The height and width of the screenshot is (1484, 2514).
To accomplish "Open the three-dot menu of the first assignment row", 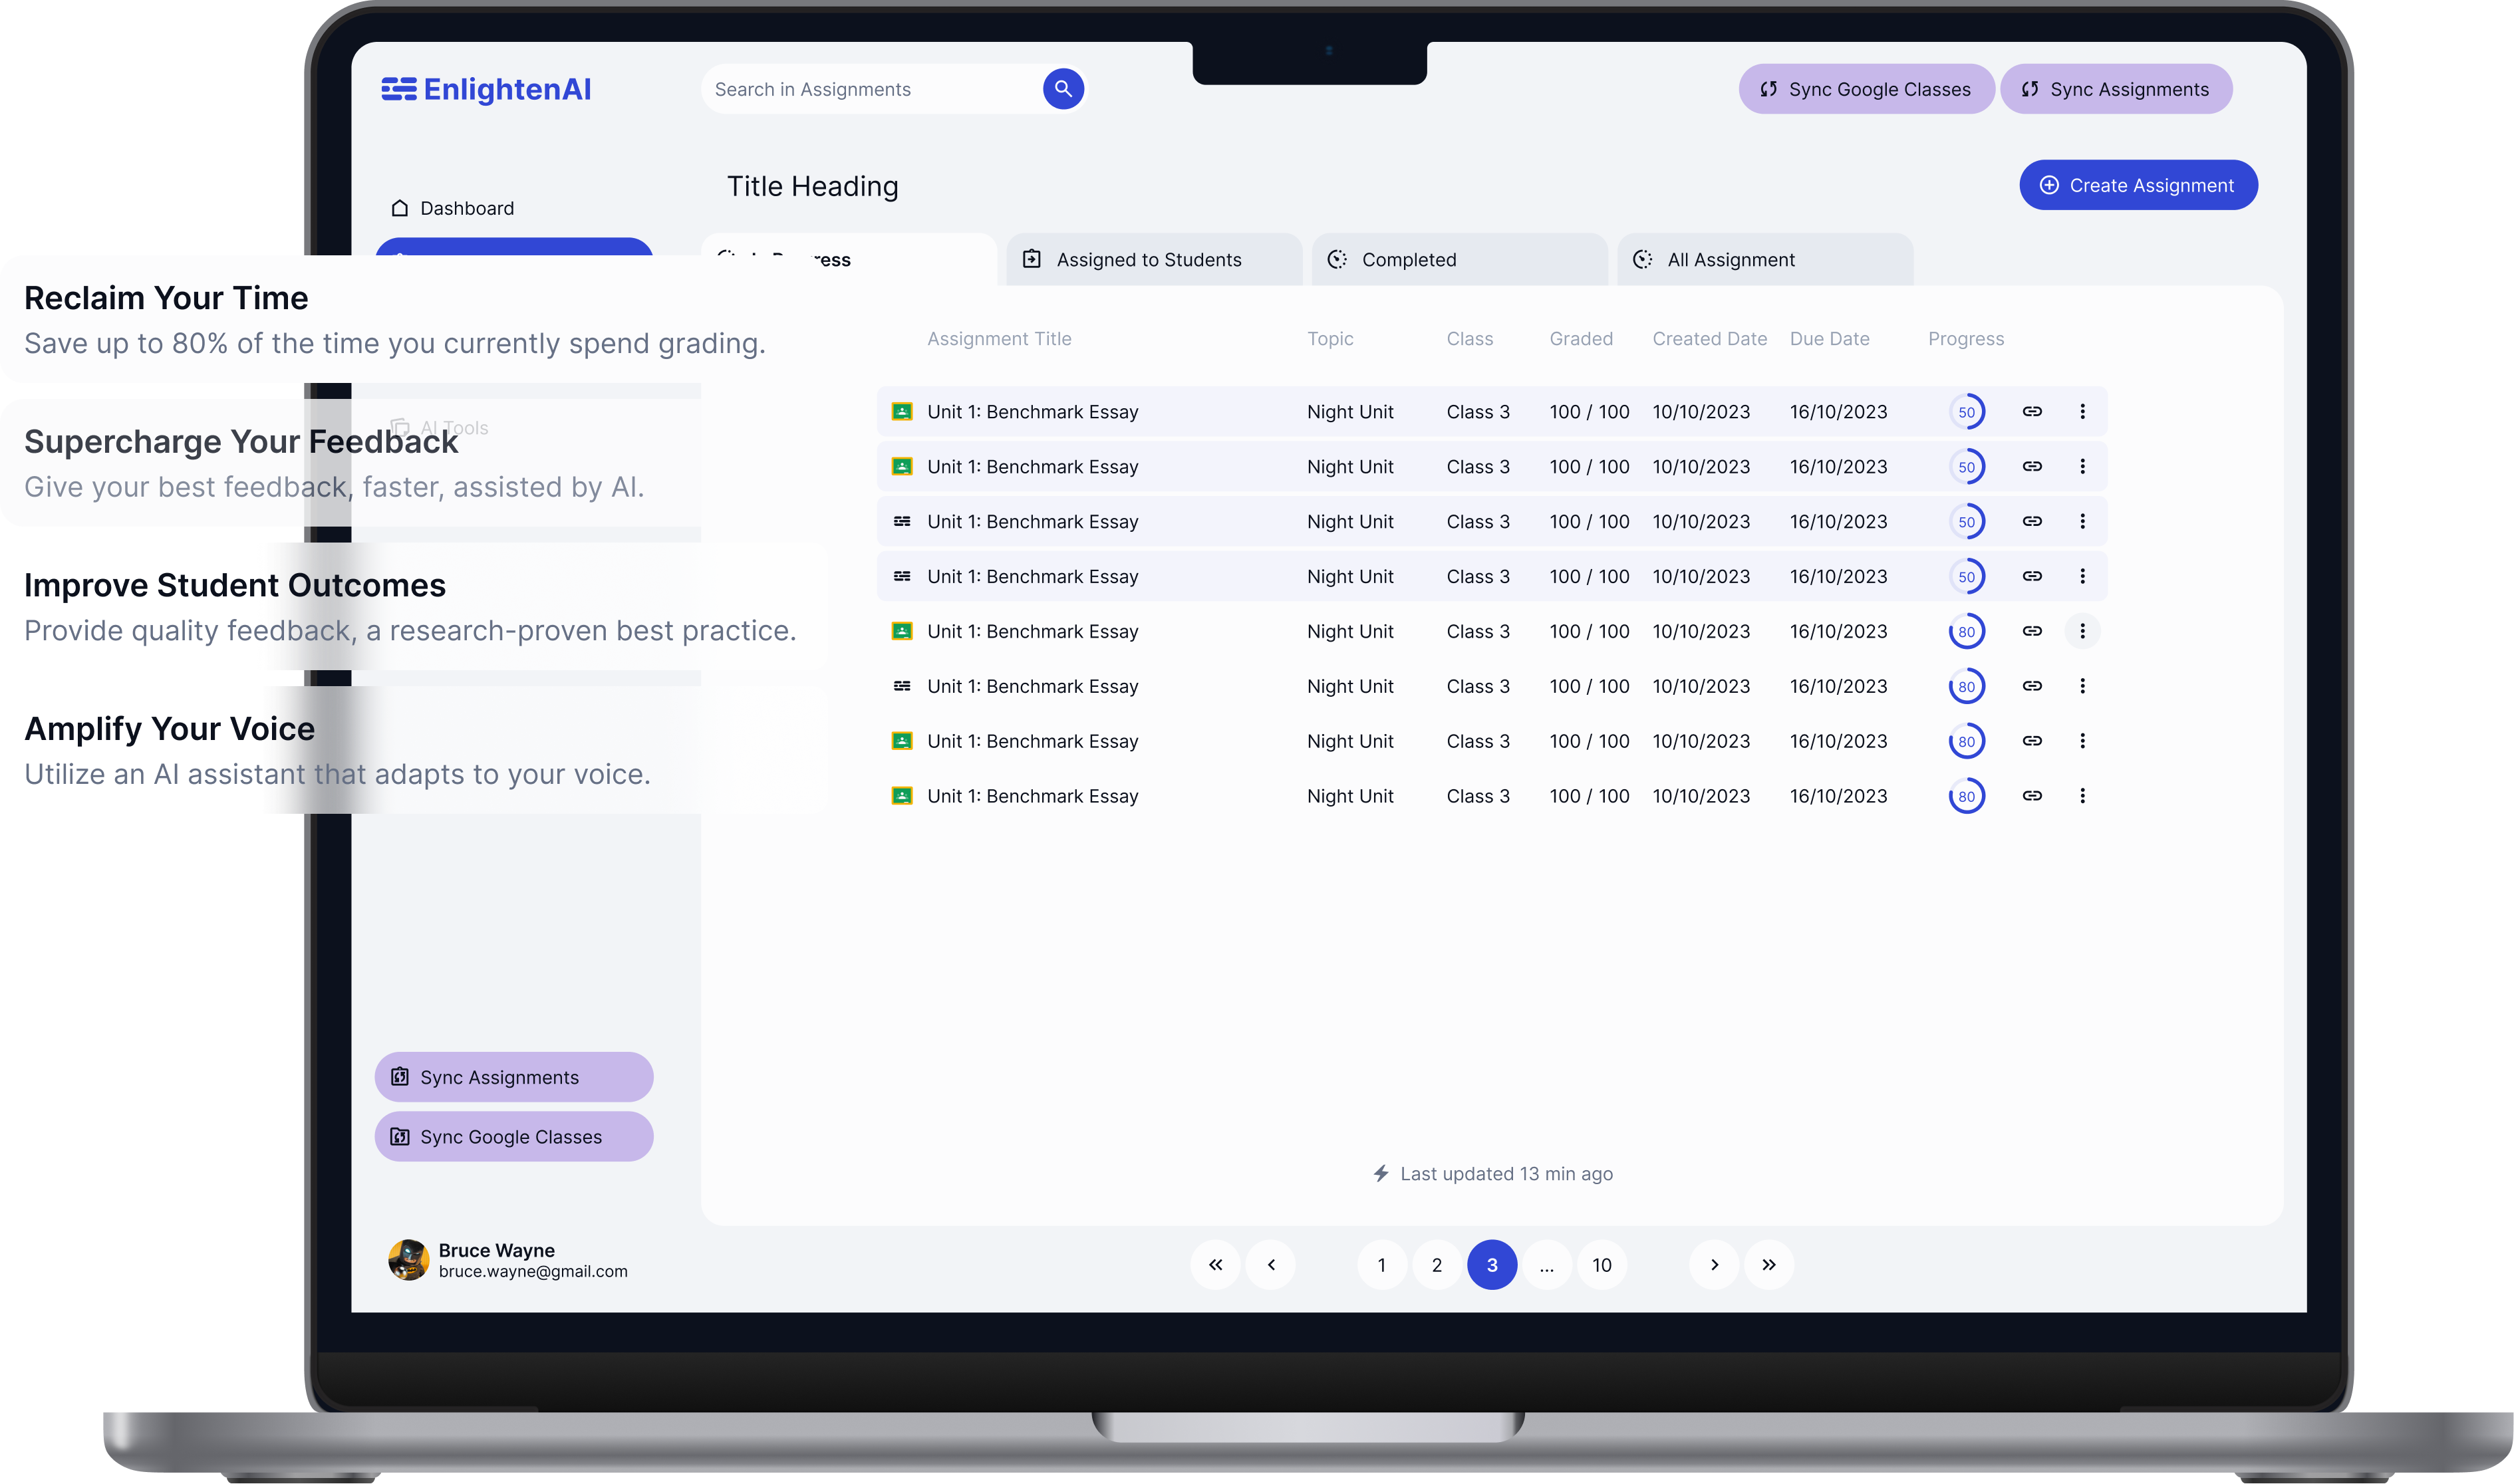I will (x=2082, y=411).
